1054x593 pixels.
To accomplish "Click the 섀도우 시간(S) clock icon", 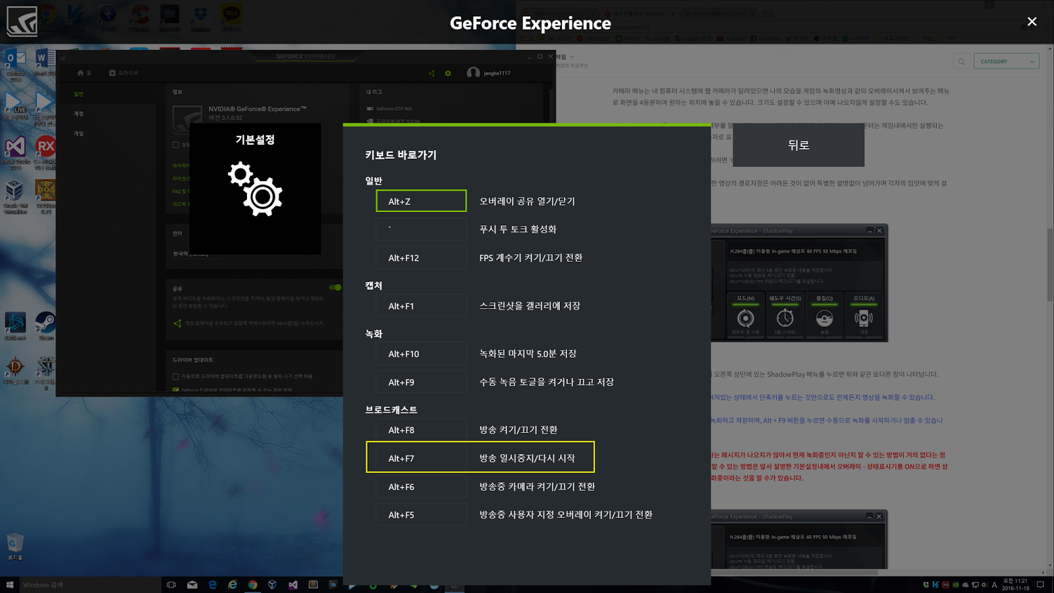I will [x=785, y=318].
